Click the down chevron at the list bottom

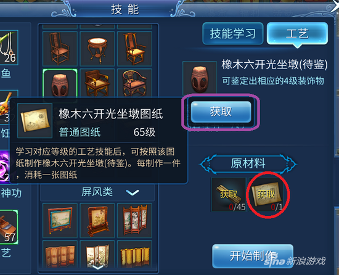pyautogui.click(x=98, y=268)
